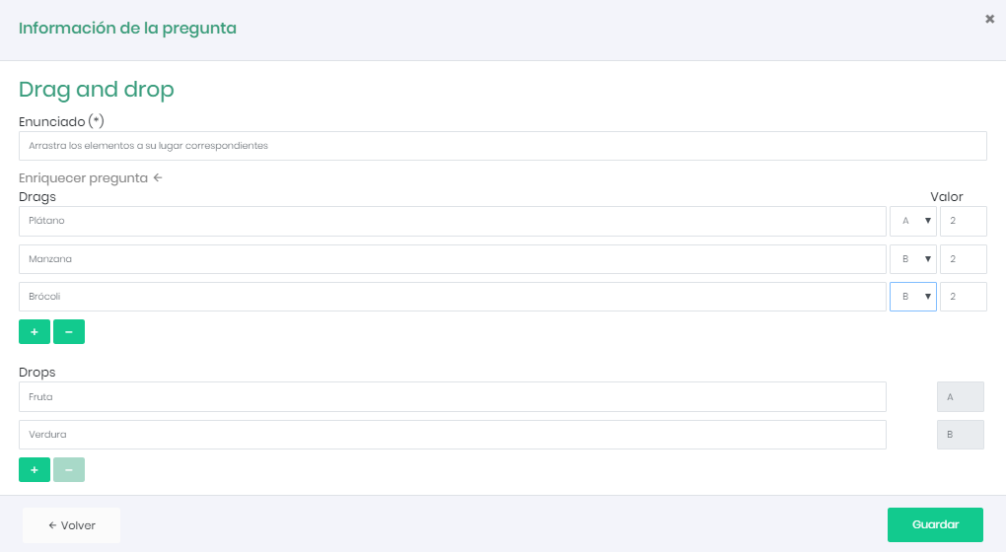Click the disabled minus button under Drops
The width and height of the screenshot is (1006, 552).
pos(69,470)
